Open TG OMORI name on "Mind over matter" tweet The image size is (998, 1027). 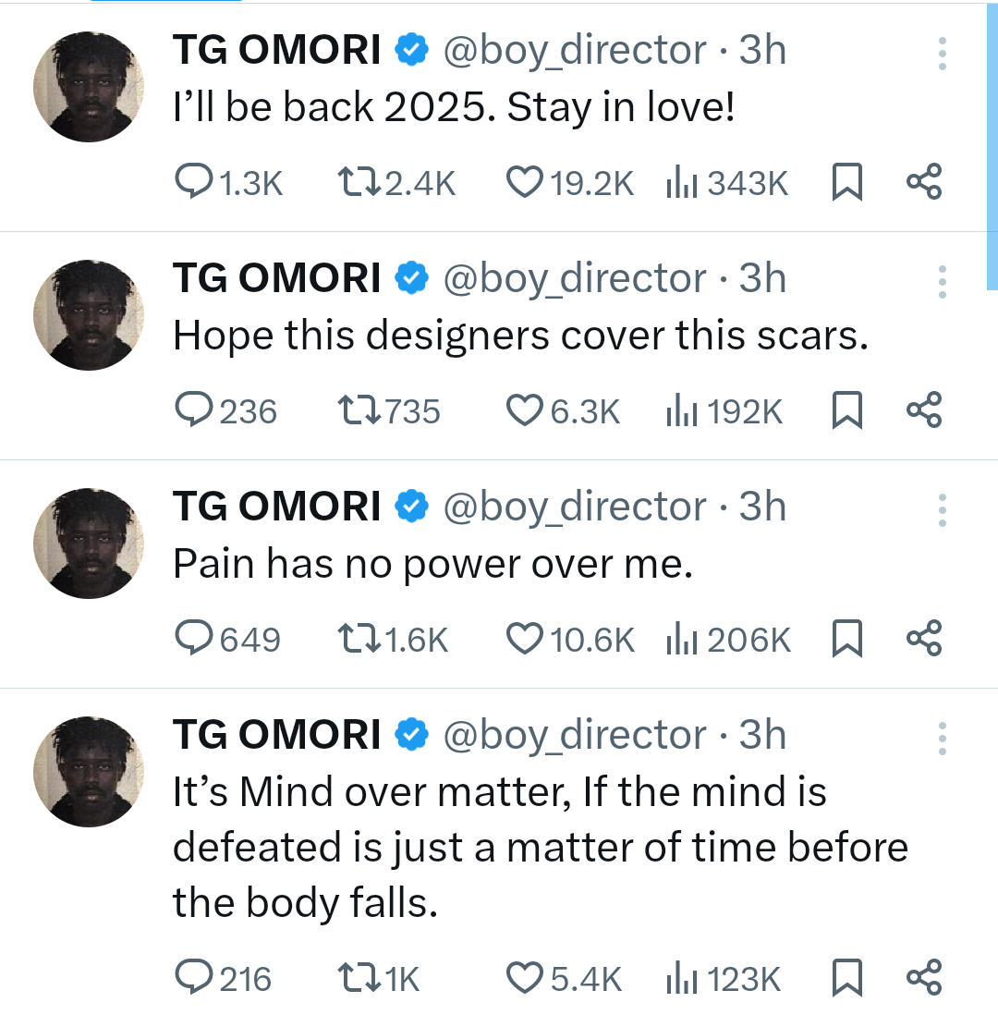[x=276, y=735]
